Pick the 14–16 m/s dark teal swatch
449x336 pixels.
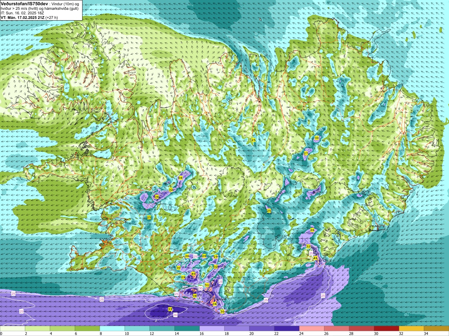click(187, 329)
